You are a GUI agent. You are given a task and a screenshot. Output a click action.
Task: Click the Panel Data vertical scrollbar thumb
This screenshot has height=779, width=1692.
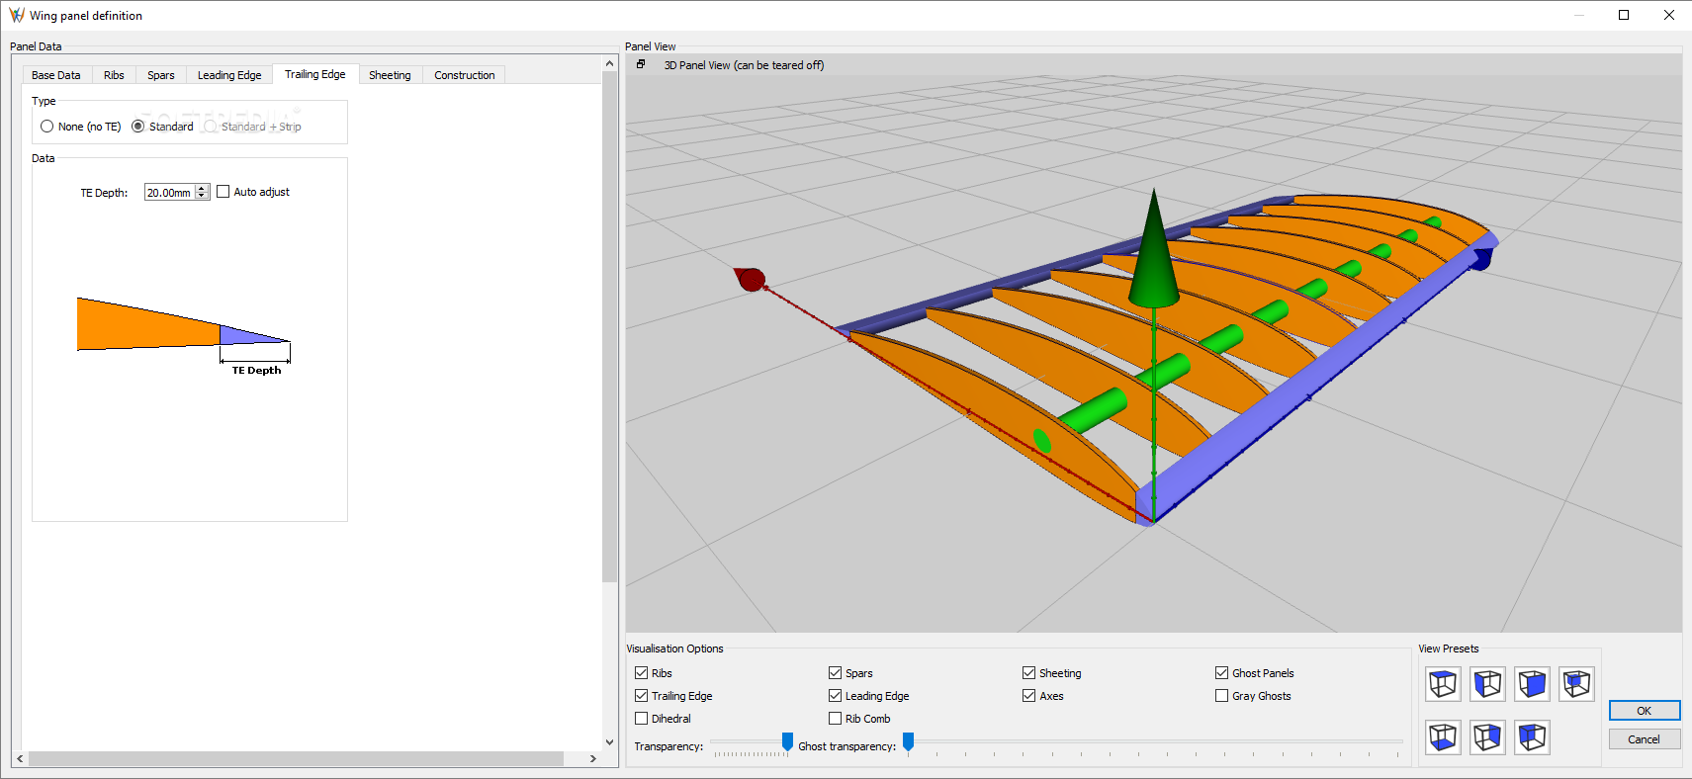pyautogui.click(x=609, y=326)
